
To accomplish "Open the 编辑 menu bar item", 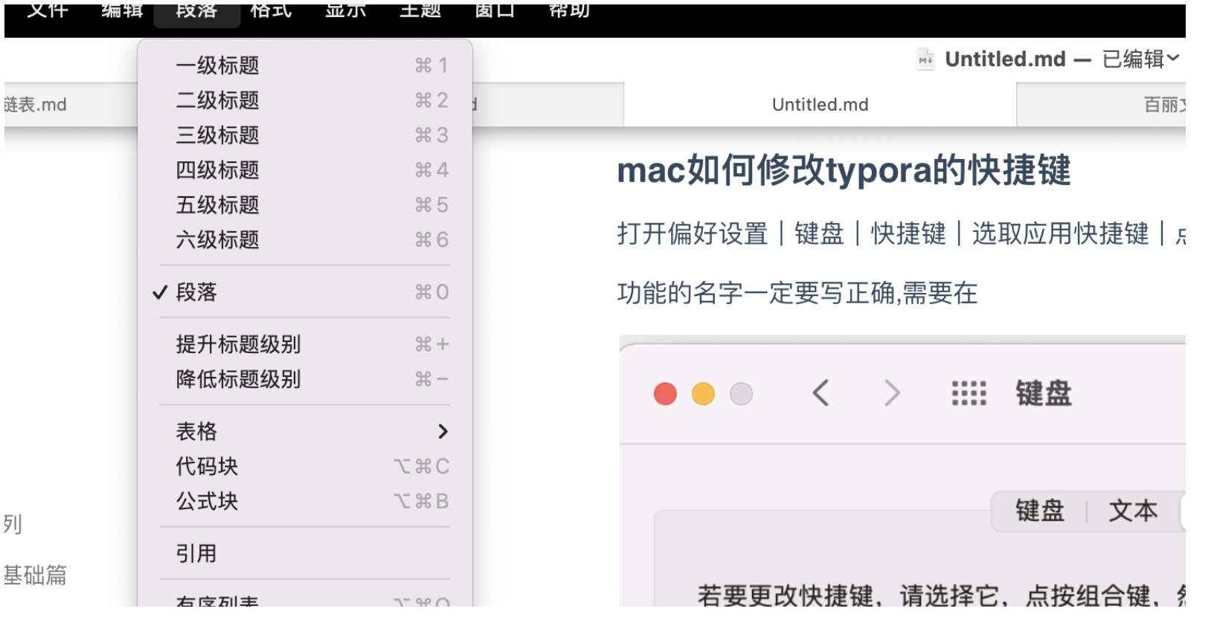I will pyautogui.click(x=122, y=12).
